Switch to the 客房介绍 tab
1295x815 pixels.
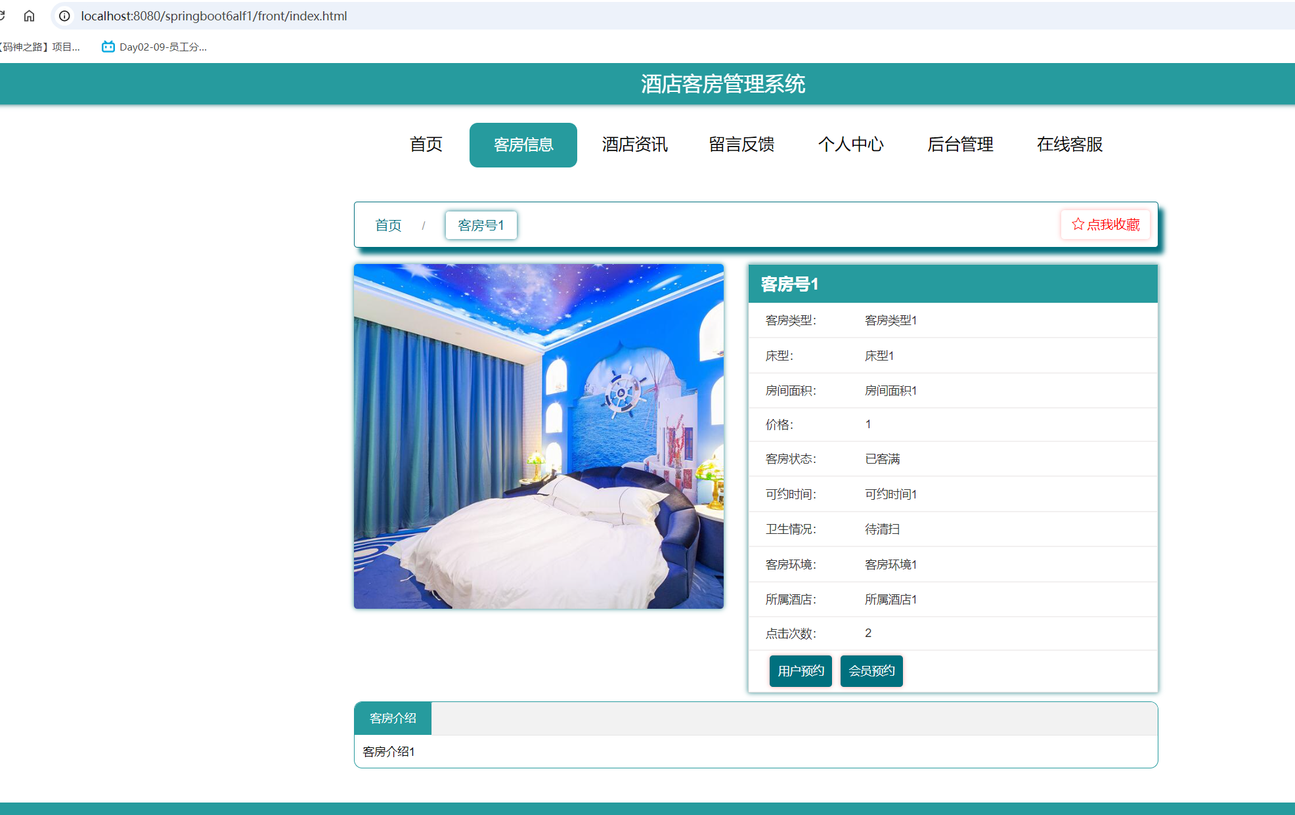pyautogui.click(x=392, y=718)
